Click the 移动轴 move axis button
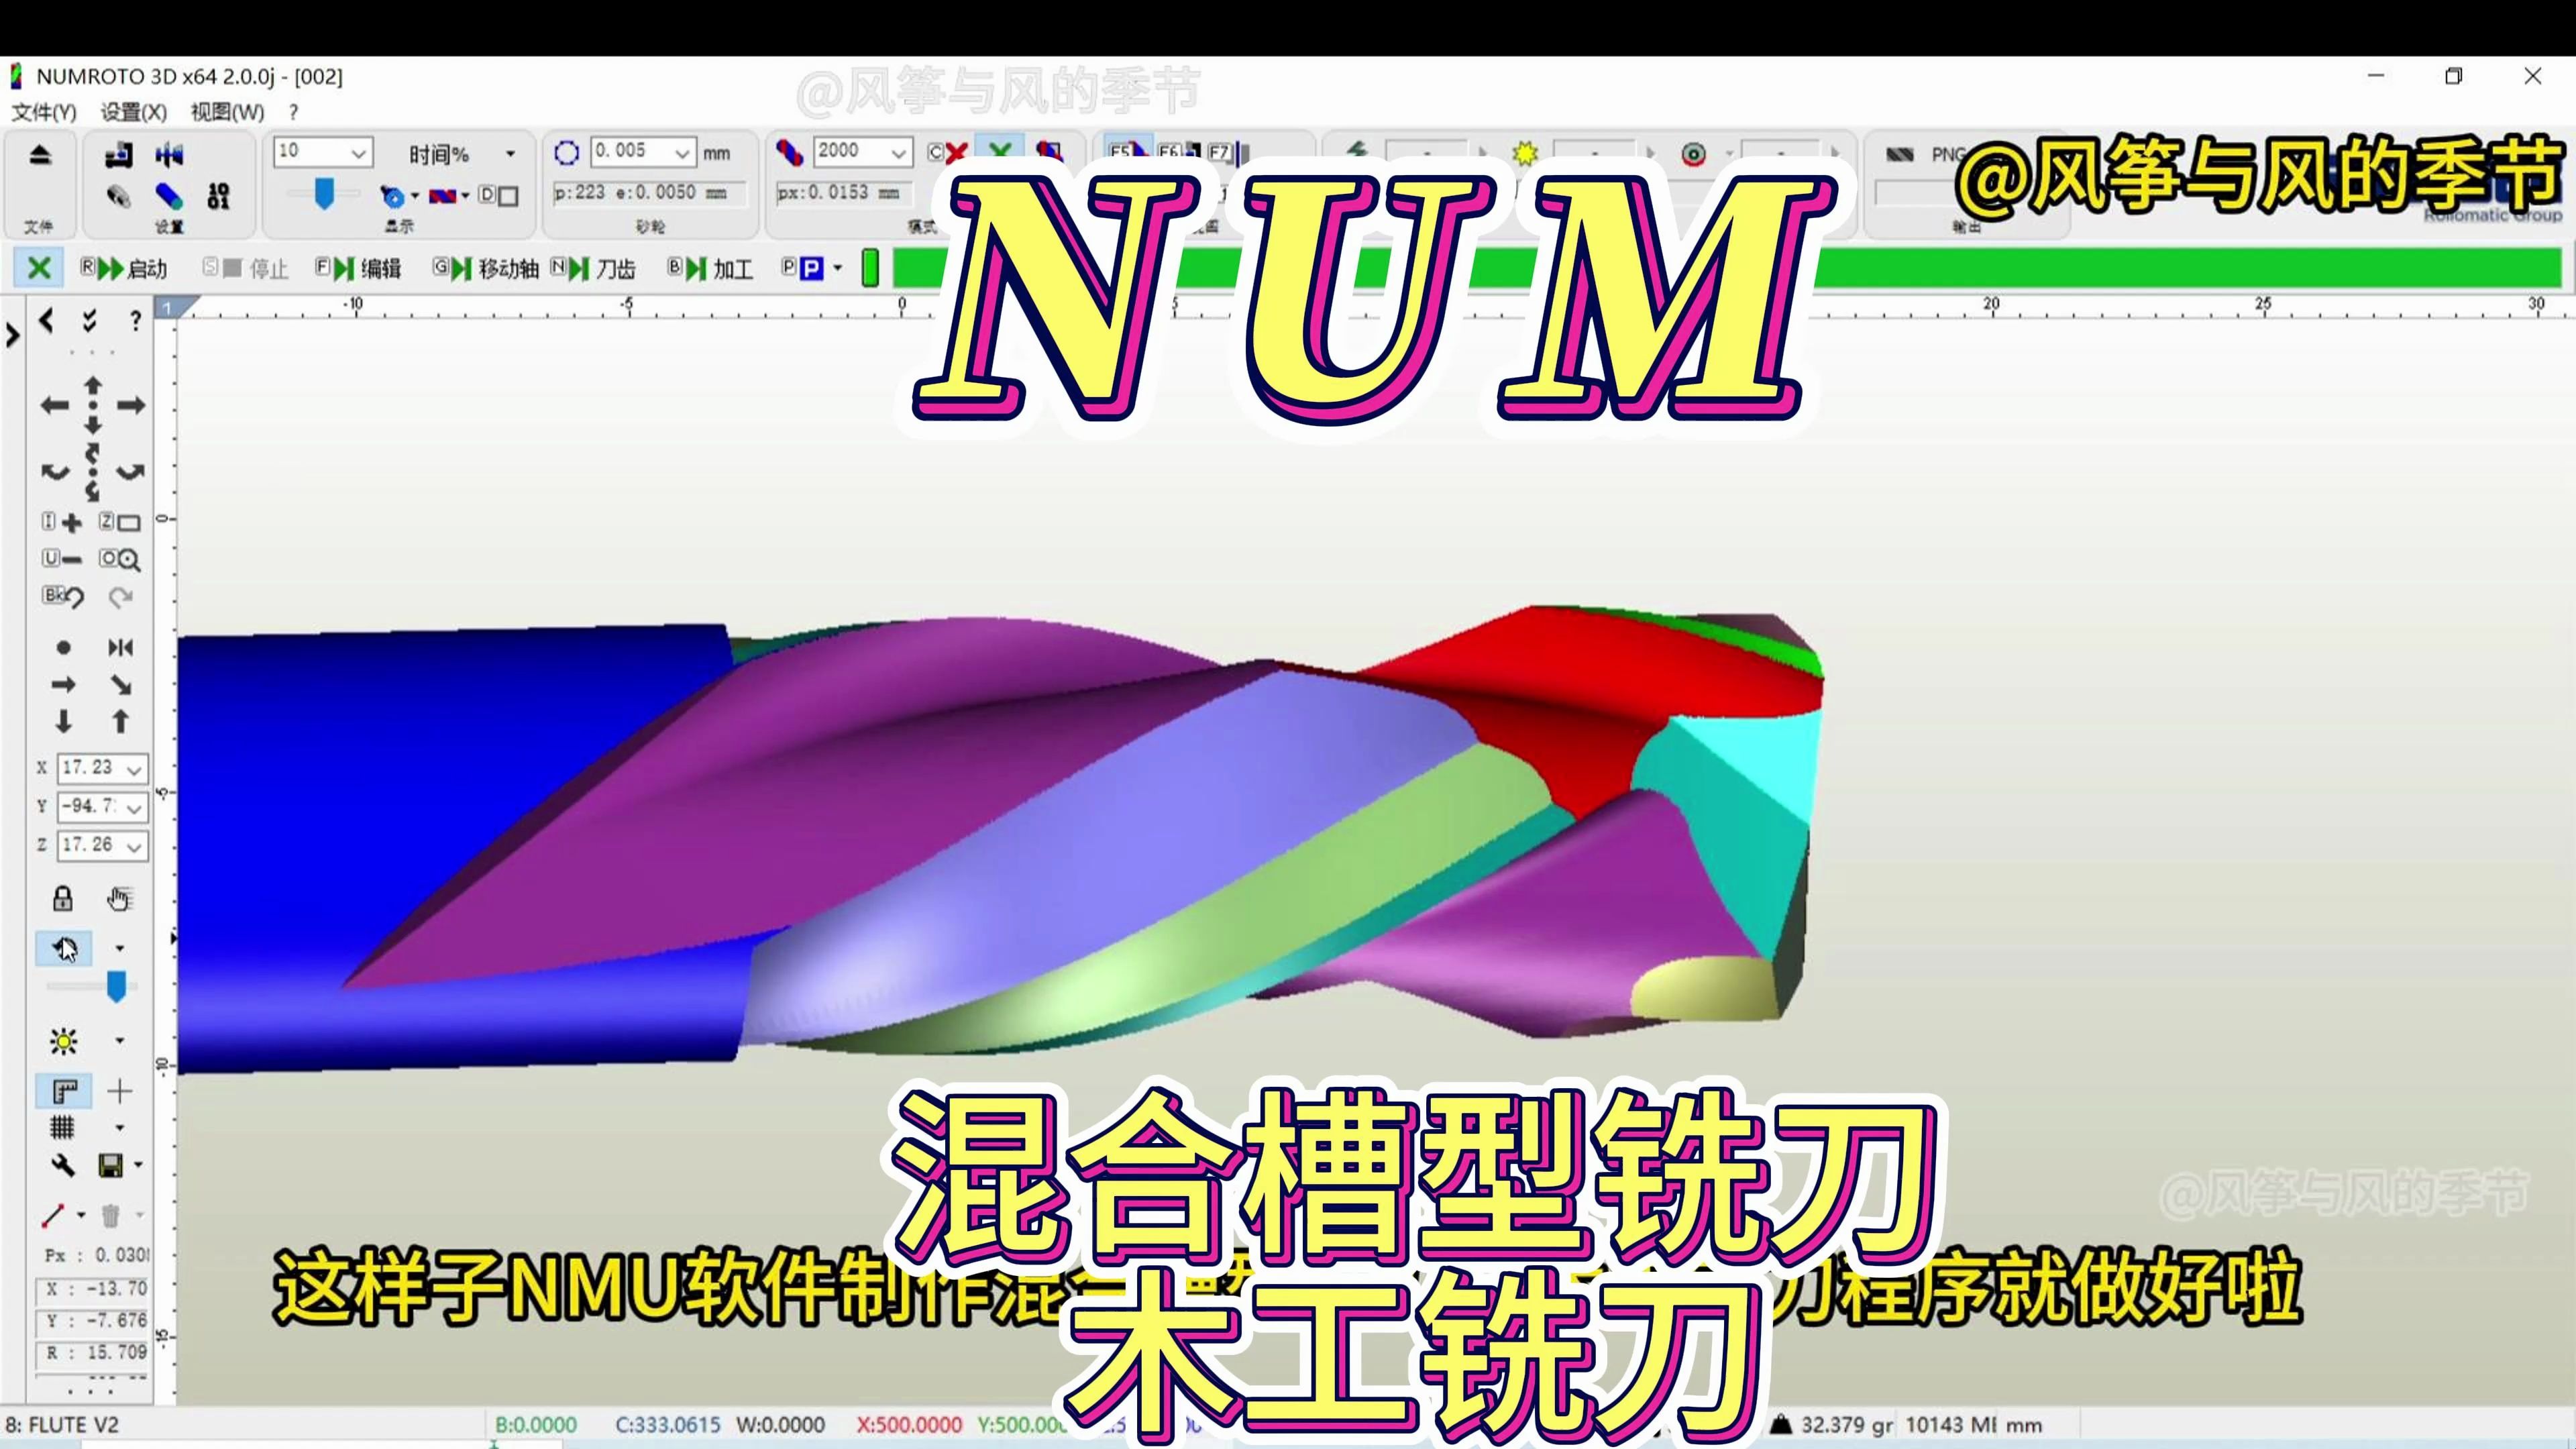The image size is (2576, 1449). pyautogui.click(x=486, y=268)
